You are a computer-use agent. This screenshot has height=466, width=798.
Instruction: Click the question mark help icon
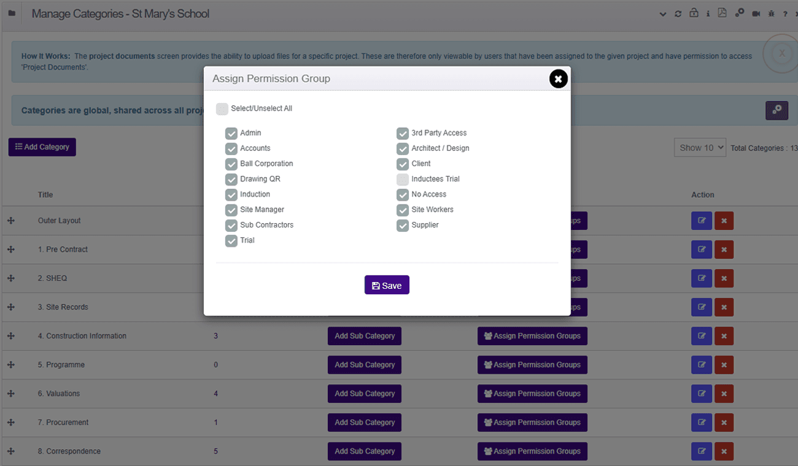[785, 13]
